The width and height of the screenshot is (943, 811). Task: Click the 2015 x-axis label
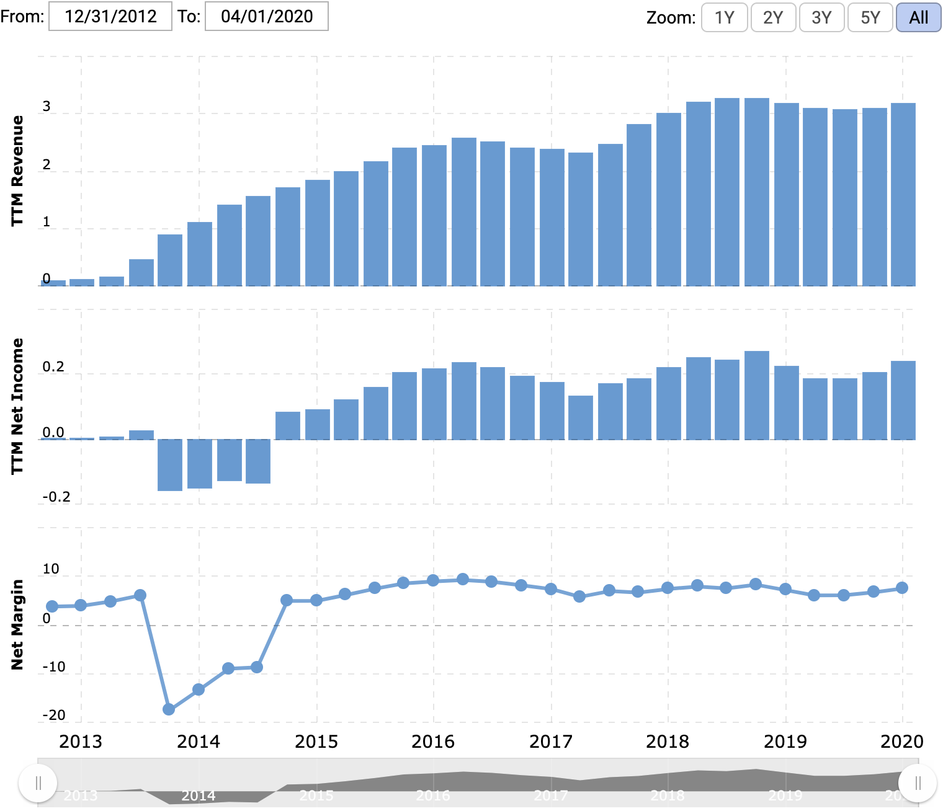click(316, 742)
